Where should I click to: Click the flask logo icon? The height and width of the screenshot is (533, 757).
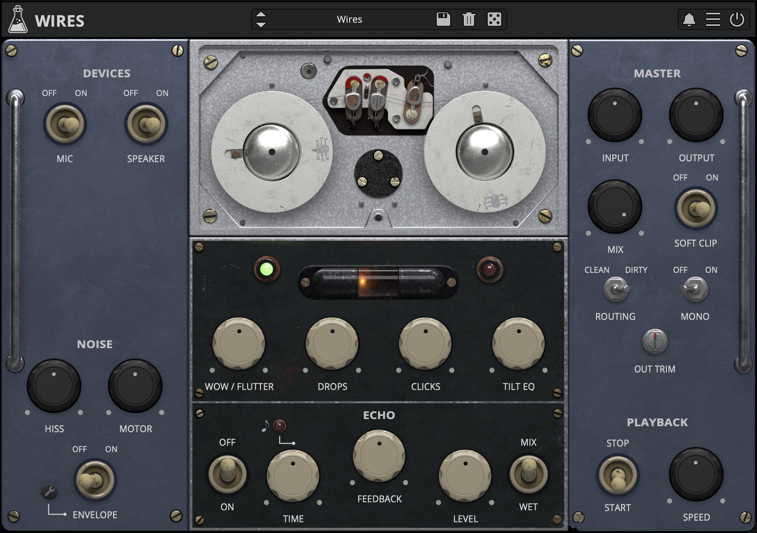(18, 20)
